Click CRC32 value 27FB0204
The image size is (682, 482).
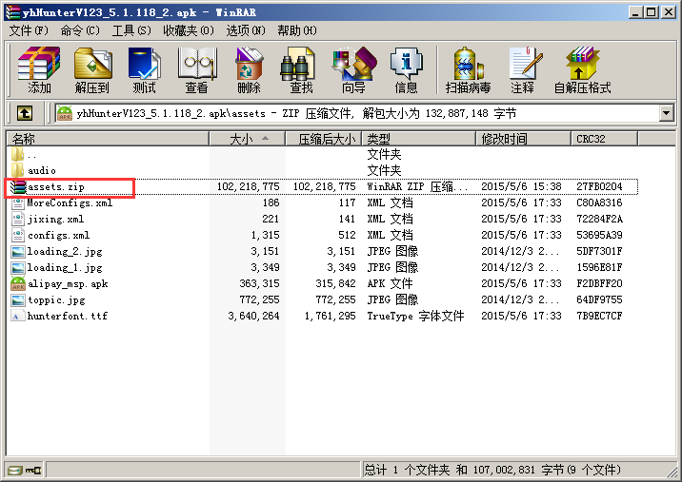tap(599, 186)
